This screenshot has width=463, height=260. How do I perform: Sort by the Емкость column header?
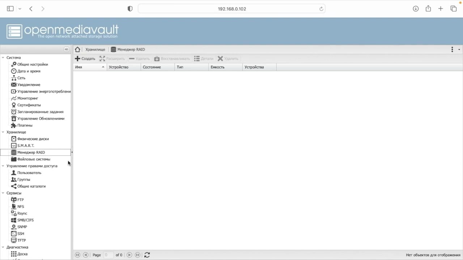[225, 67]
